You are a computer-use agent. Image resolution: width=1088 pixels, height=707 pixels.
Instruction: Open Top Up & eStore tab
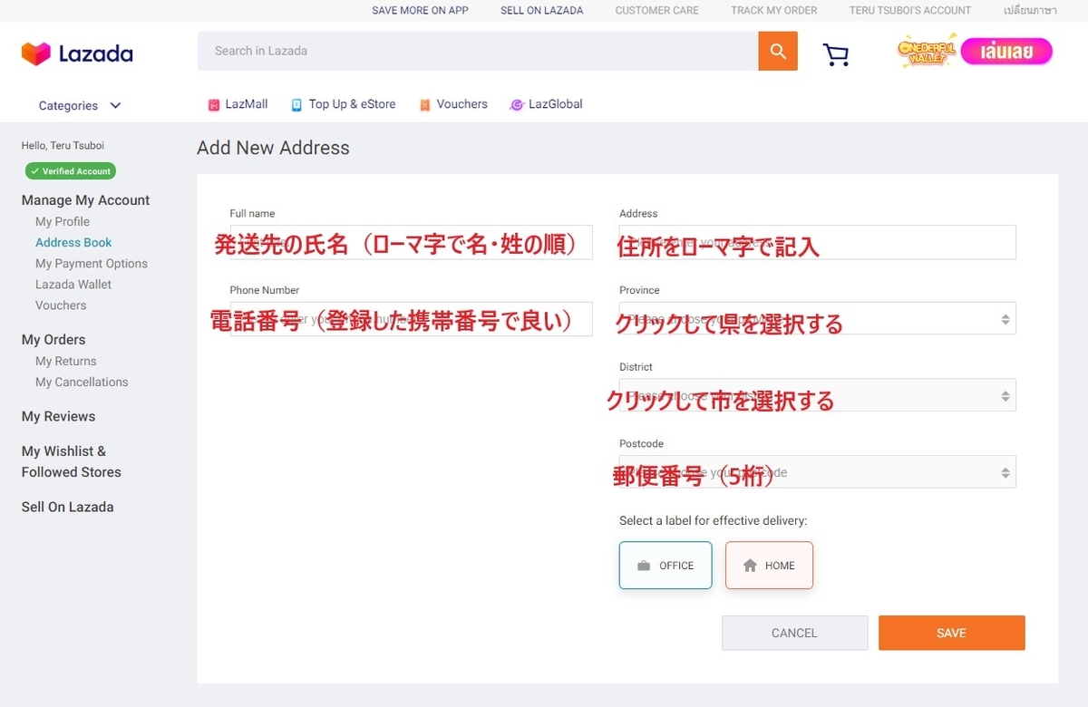click(x=344, y=104)
